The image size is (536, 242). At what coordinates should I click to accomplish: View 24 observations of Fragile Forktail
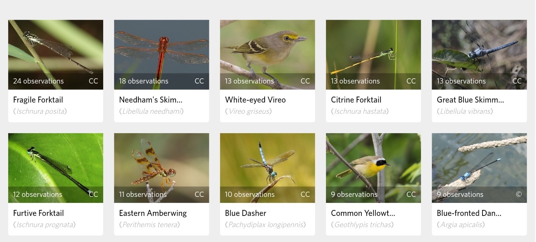[x=38, y=81]
